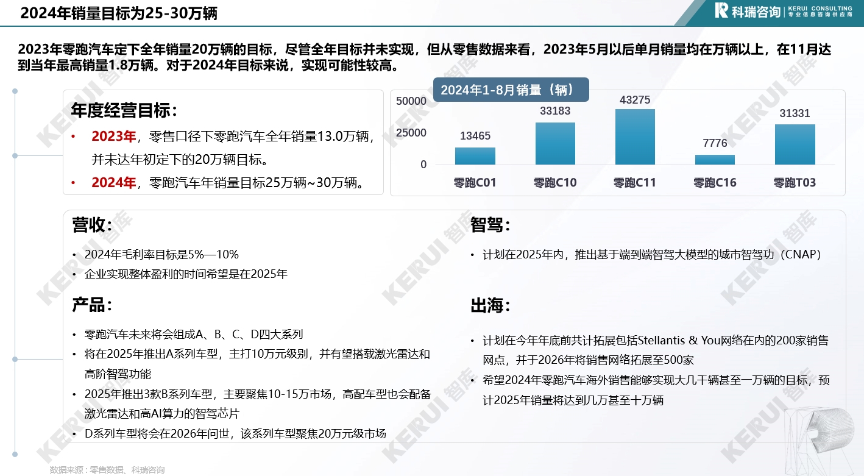Image resolution: width=864 pixels, height=476 pixels.
Task: Click the 零跑C10 bar in chart
Action: [x=555, y=144]
